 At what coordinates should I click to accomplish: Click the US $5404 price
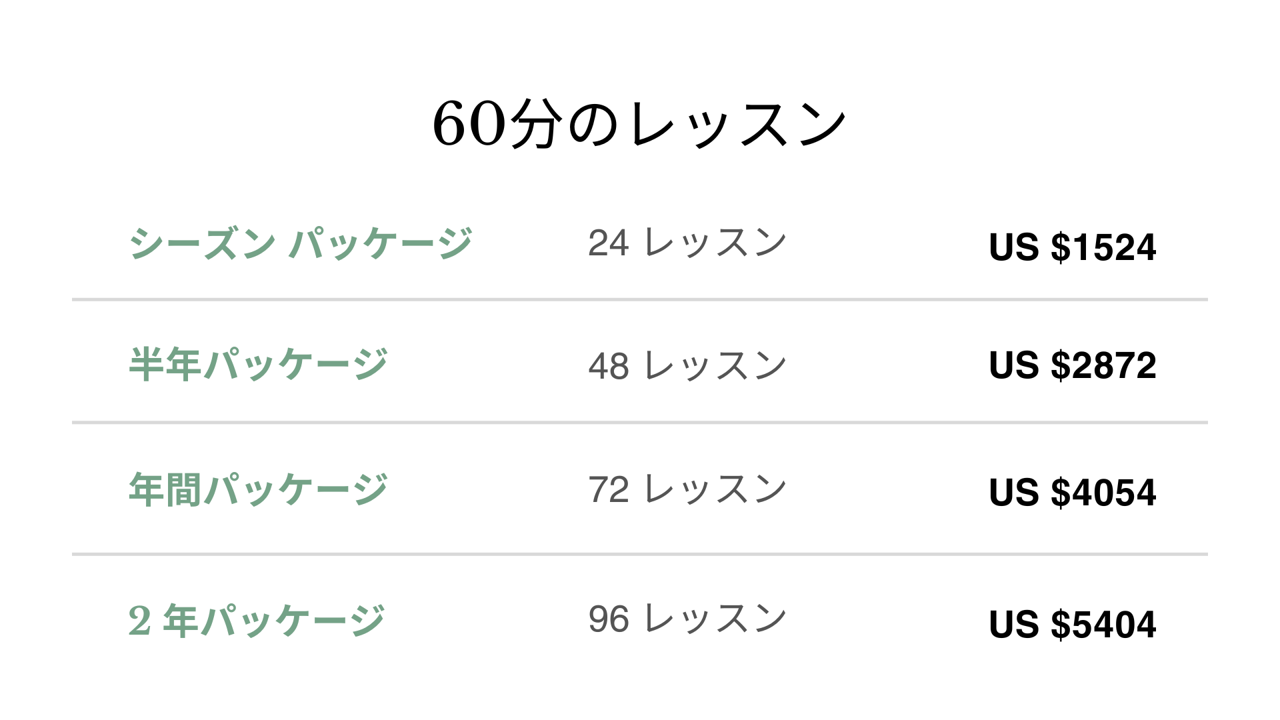tap(1072, 625)
